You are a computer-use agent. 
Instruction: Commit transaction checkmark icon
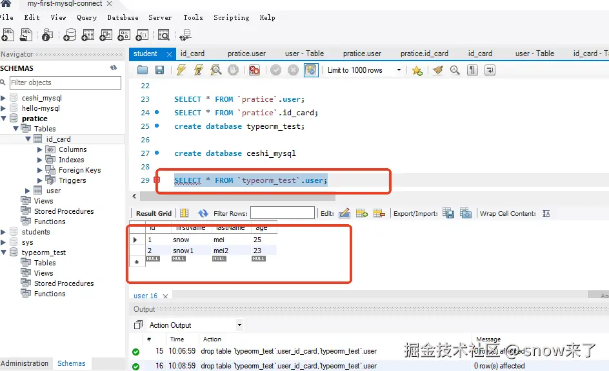[x=275, y=70]
